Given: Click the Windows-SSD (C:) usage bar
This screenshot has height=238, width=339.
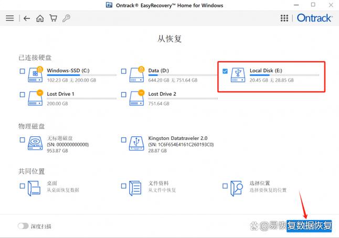Looking at the screenshot, I should point(82,75).
